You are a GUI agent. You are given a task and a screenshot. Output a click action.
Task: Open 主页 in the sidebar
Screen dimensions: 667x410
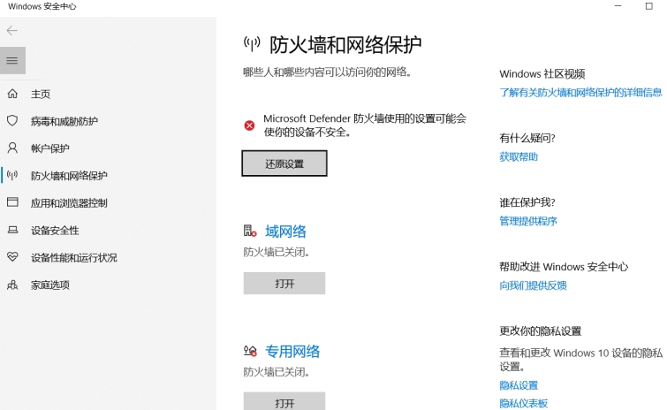pyautogui.click(x=41, y=94)
